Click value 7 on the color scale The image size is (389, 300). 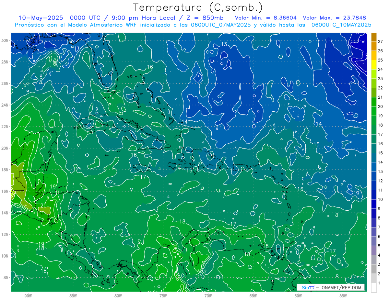pyautogui.click(x=379, y=227)
